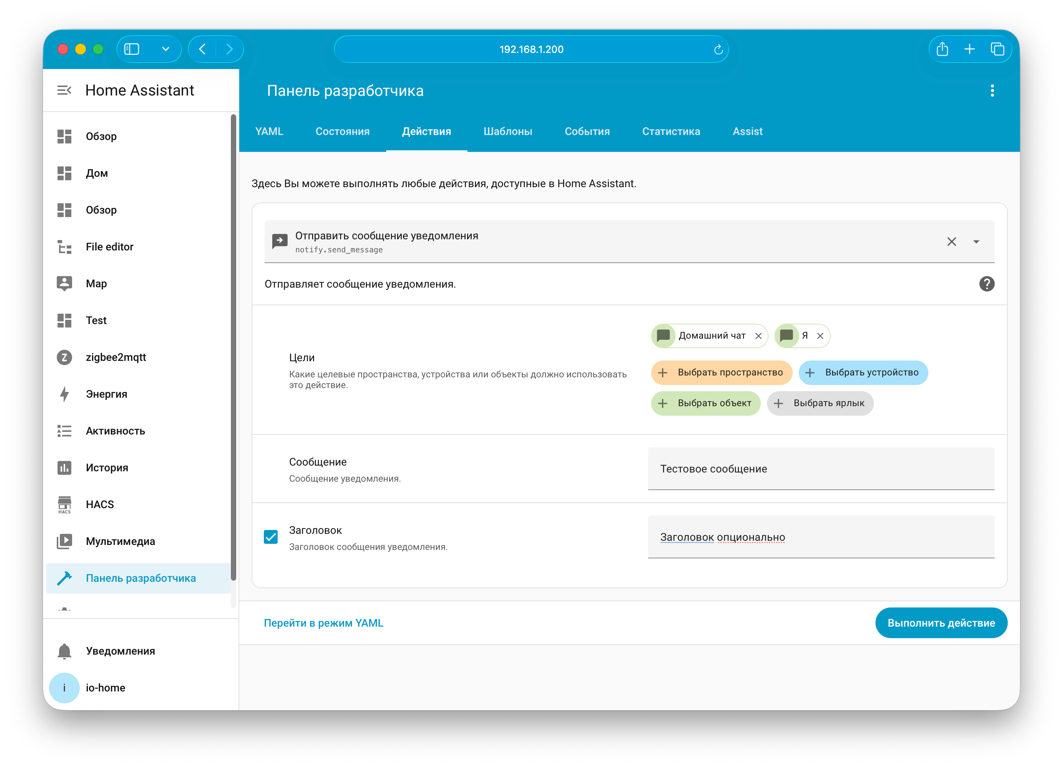Open the Map sidebar icon
This screenshot has width=1063, height=767.
(x=64, y=284)
